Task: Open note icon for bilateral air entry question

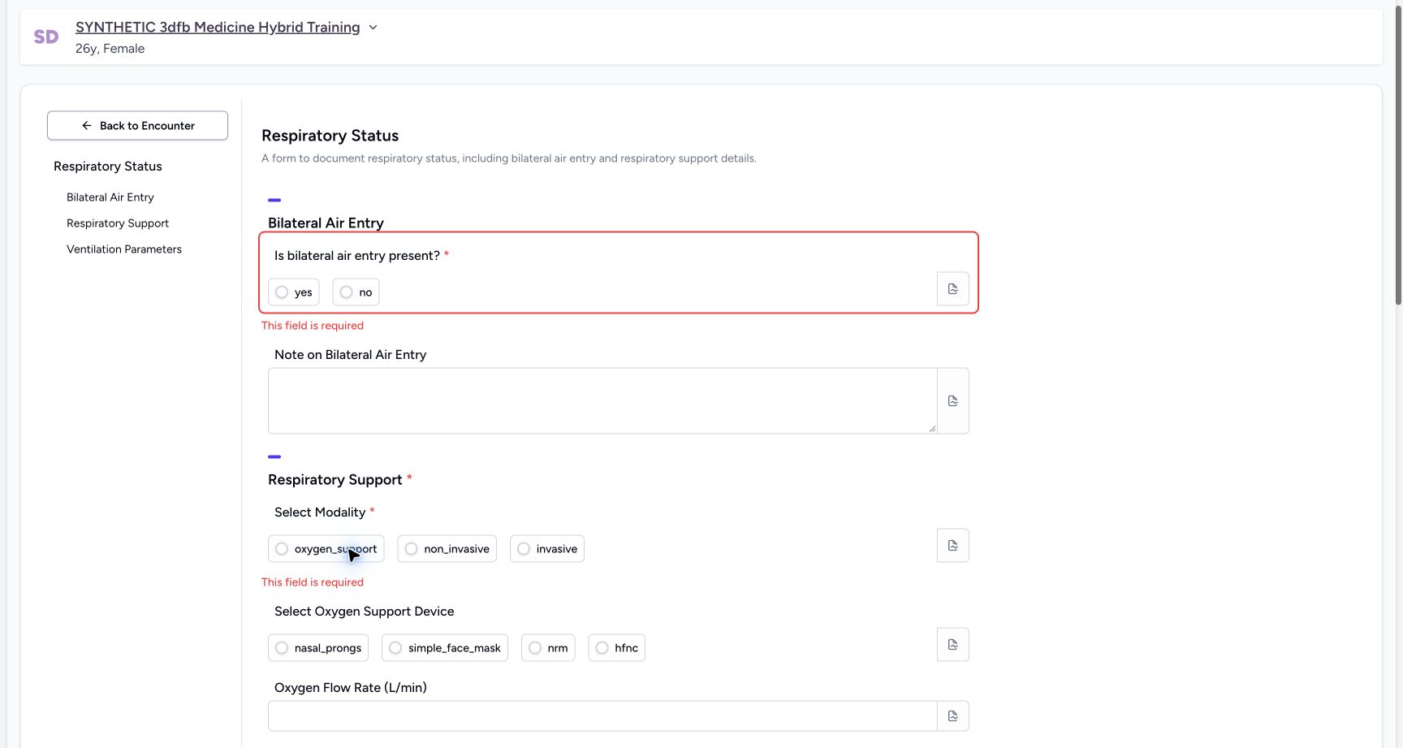Action: (953, 289)
